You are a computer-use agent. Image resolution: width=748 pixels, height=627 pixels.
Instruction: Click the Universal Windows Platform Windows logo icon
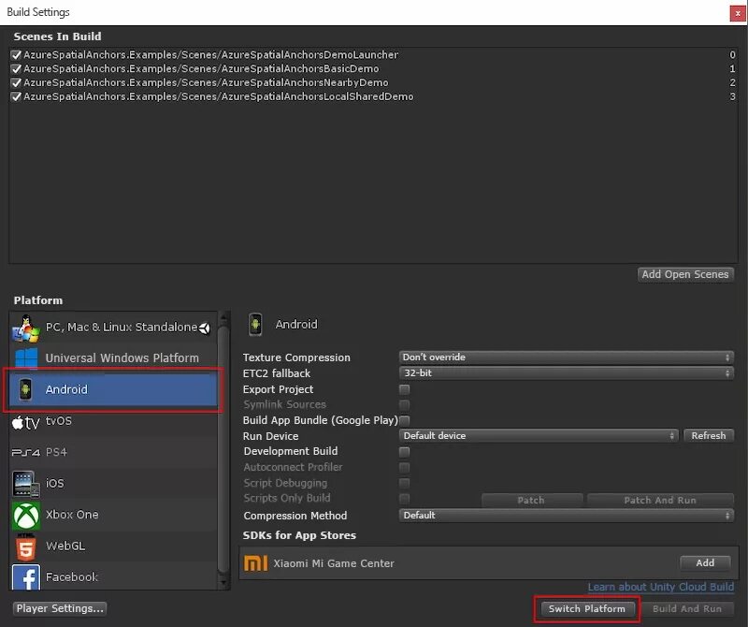(26, 358)
